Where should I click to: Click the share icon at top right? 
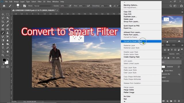181,6
